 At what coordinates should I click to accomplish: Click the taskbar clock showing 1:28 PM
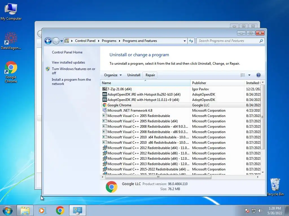tap(275, 211)
